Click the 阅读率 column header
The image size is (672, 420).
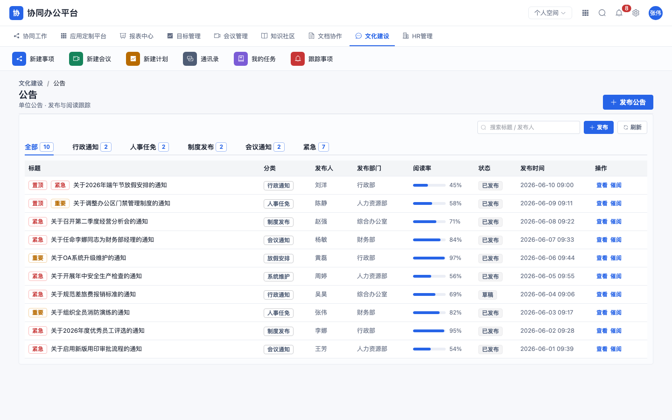coord(422,168)
